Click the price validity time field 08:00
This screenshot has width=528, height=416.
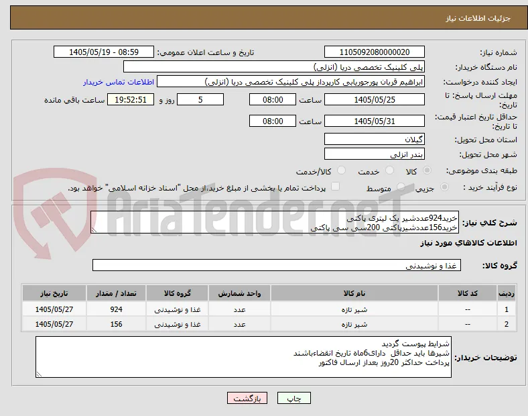[273, 121]
